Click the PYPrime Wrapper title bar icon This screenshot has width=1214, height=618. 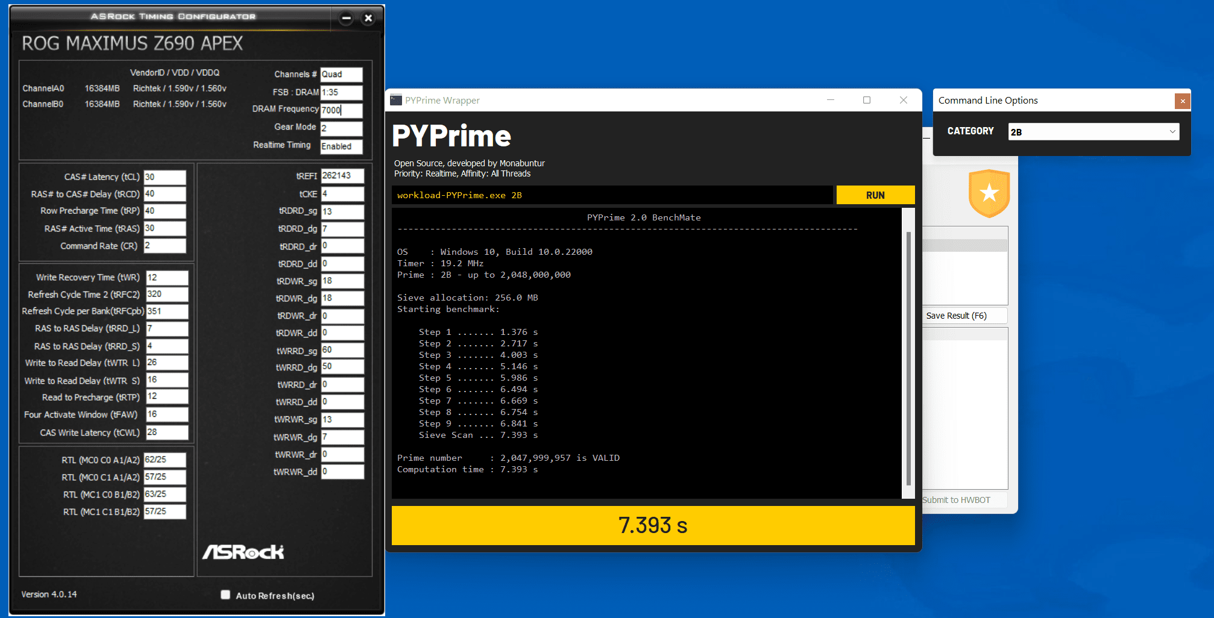click(396, 100)
